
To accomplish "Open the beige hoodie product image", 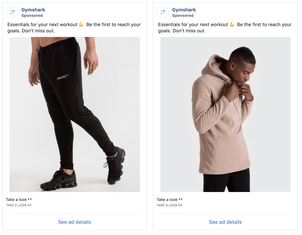I will click(225, 114).
